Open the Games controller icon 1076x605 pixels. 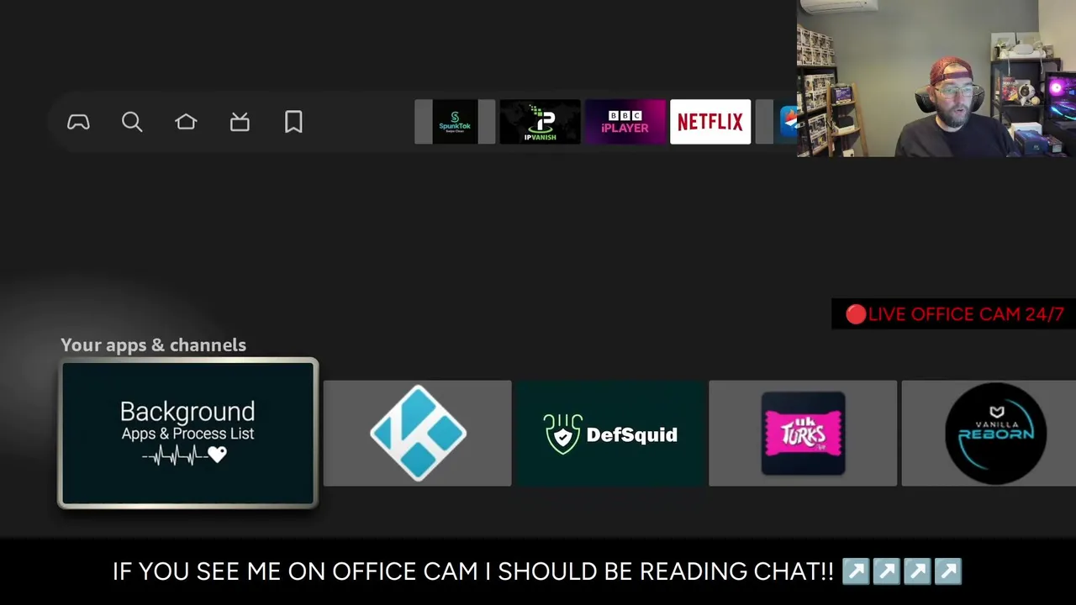click(78, 123)
